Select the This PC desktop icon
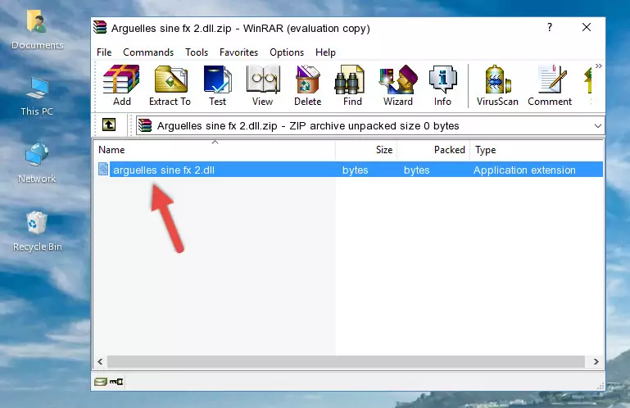Image resolution: width=630 pixels, height=408 pixels. [37, 97]
